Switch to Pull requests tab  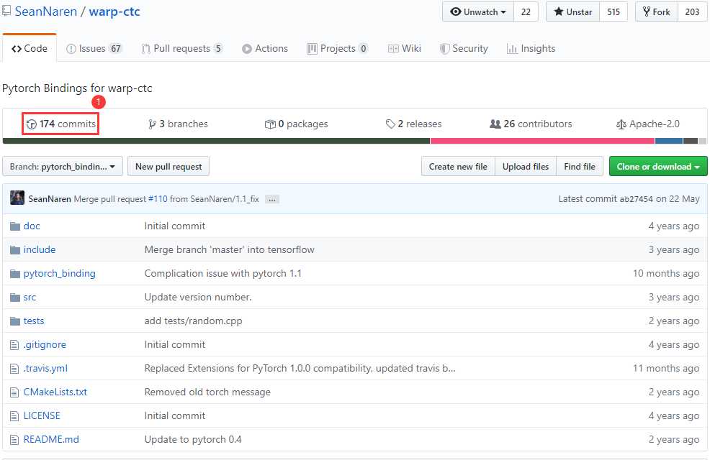(182, 48)
